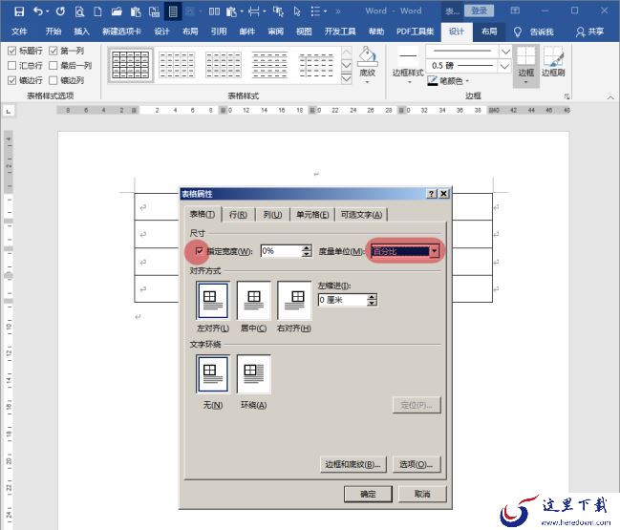Open border settings dialog launcher
Viewport: 620px width, 530px height.
point(567,96)
